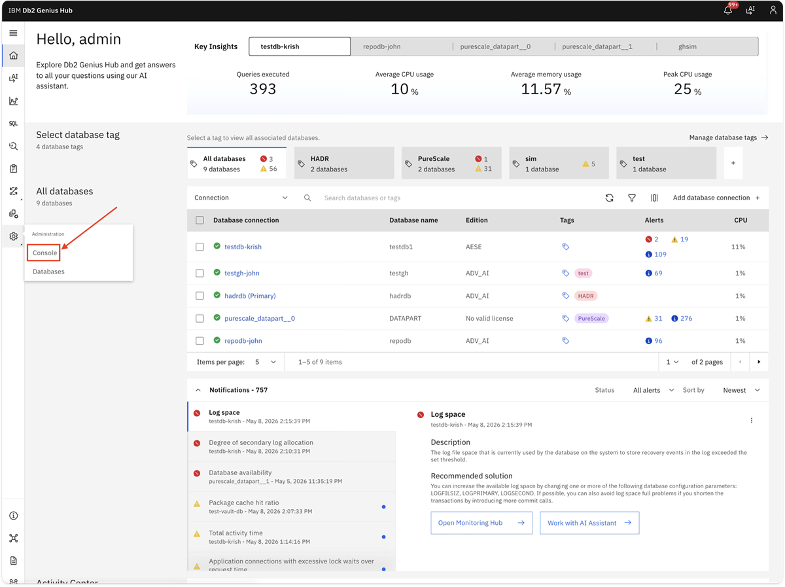Viewport: 785px width, 587px height.
Task: Click Manage database tags link
Action: point(729,137)
